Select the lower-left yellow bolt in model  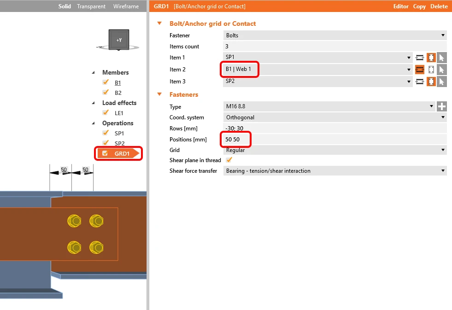coord(74,247)
